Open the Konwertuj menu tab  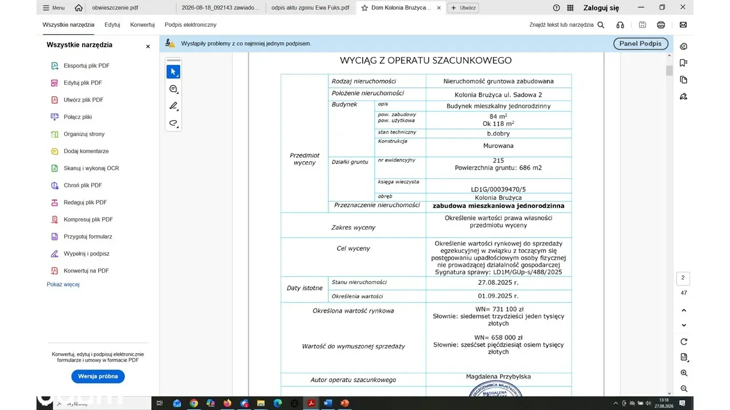(143, 25)
